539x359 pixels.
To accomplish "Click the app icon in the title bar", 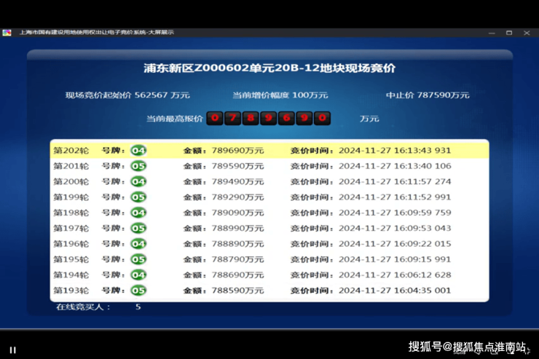I will point(7,33).
